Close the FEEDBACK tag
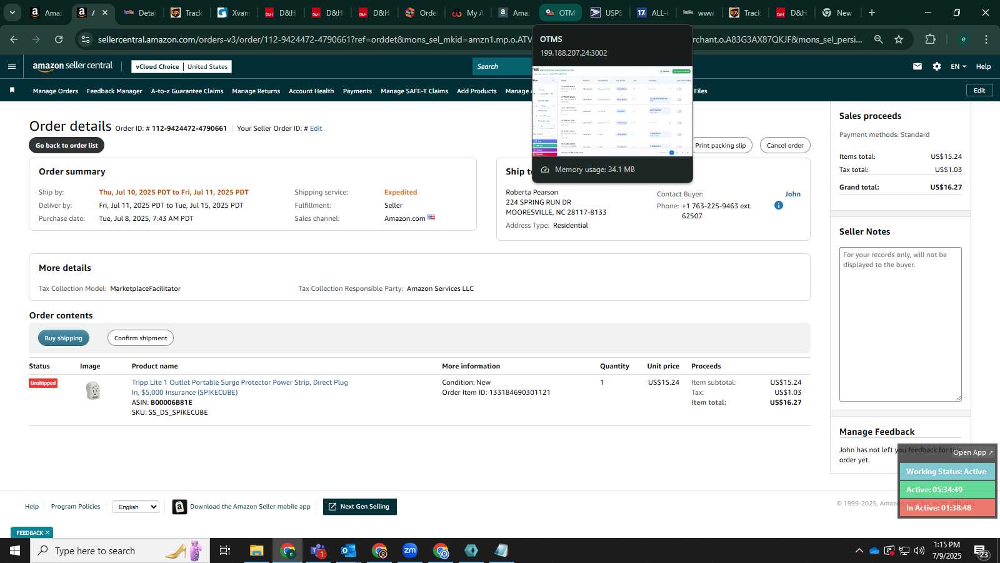The image size is (1000, 563). [x=47, y=532]
